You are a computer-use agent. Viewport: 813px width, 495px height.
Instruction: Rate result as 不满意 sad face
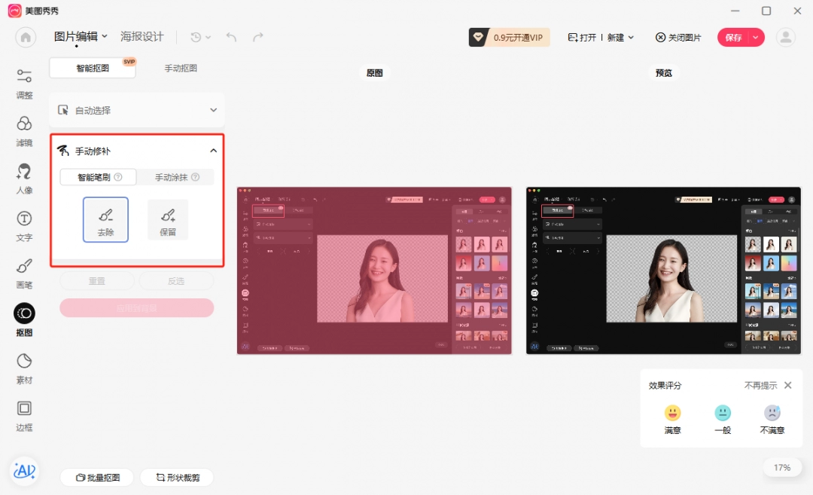click(772, 419)
